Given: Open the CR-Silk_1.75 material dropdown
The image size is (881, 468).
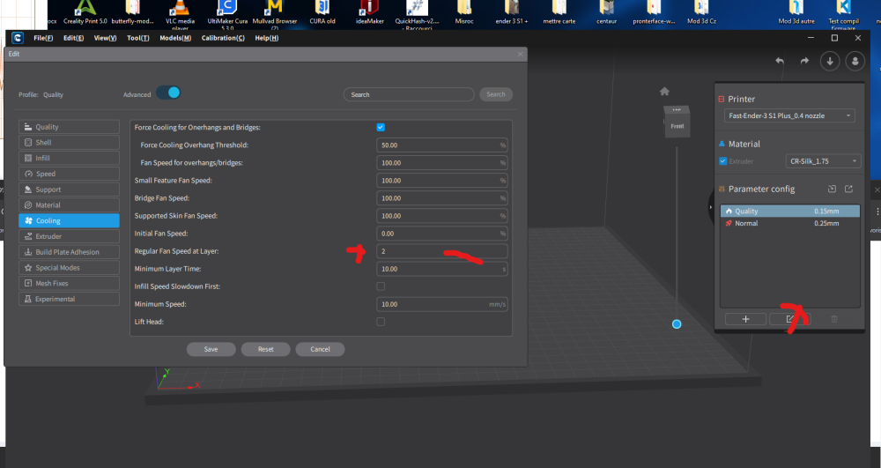Looking at the screenshot, I should pyautogui.click(x=823, y=161).
